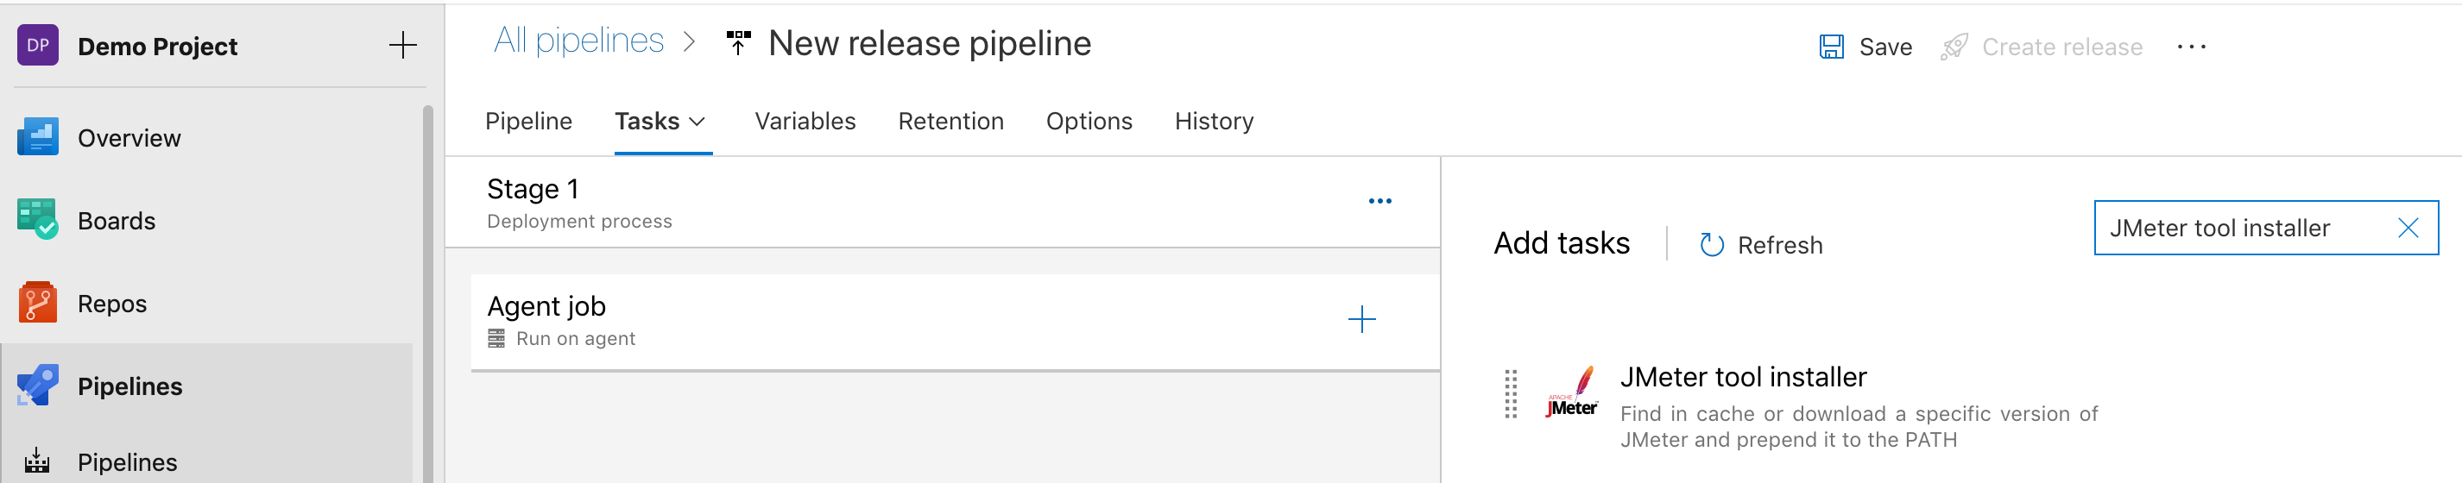The width and height of the screenshot is (2462, 483).
Task: Click the JMeter feather logo icon
Action: [x=1571, y=393]
